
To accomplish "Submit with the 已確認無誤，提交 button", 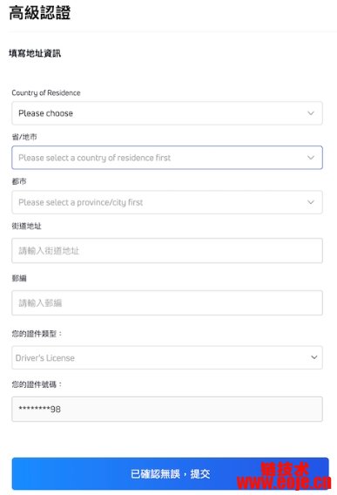I will point(170,473).
